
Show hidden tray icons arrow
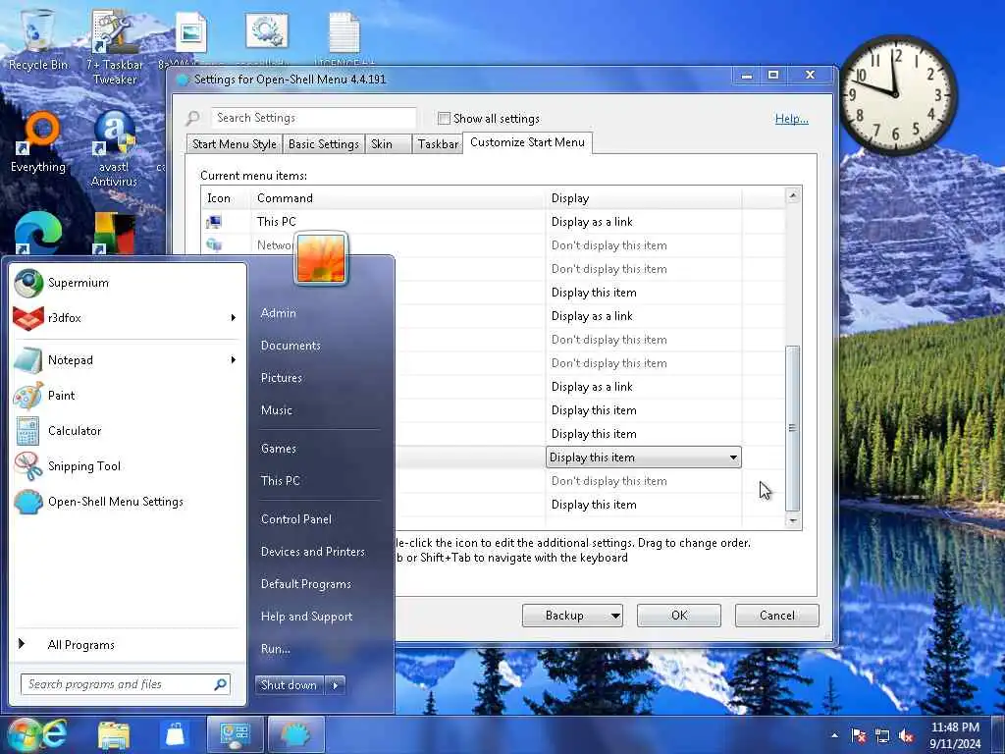(x=834, y=736)
